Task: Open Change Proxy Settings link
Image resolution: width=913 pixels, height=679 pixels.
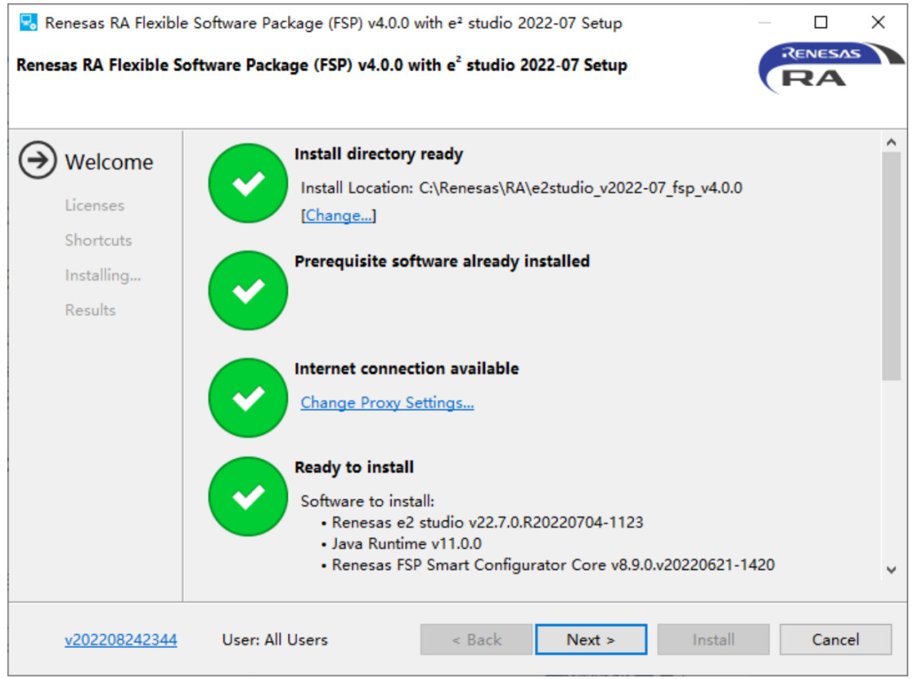Action: click(388, 403)
